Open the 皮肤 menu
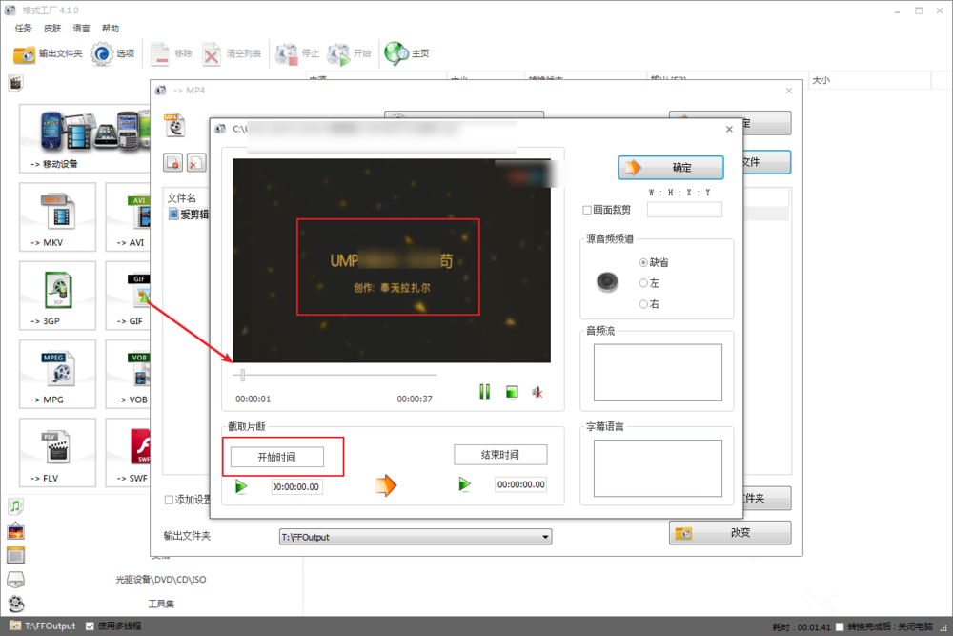 coord(52,29)
